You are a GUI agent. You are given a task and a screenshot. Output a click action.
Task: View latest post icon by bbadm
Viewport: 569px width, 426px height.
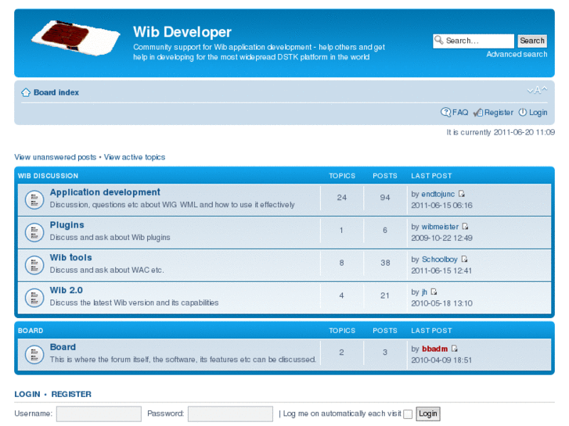tap(454, 349)
